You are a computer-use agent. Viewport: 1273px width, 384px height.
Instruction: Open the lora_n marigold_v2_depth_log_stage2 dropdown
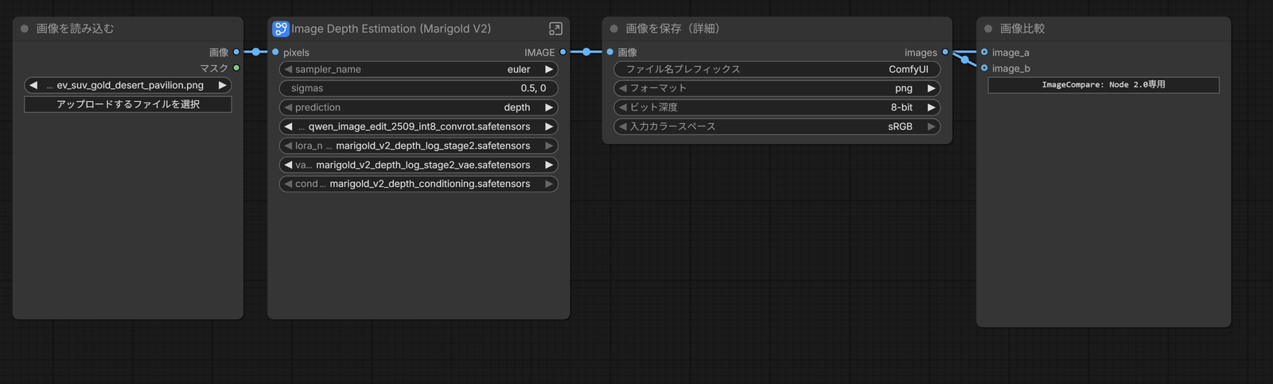418,145
